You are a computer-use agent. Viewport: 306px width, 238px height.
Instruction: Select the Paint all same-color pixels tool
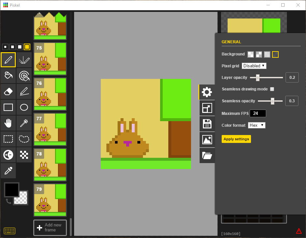point(24,76)
